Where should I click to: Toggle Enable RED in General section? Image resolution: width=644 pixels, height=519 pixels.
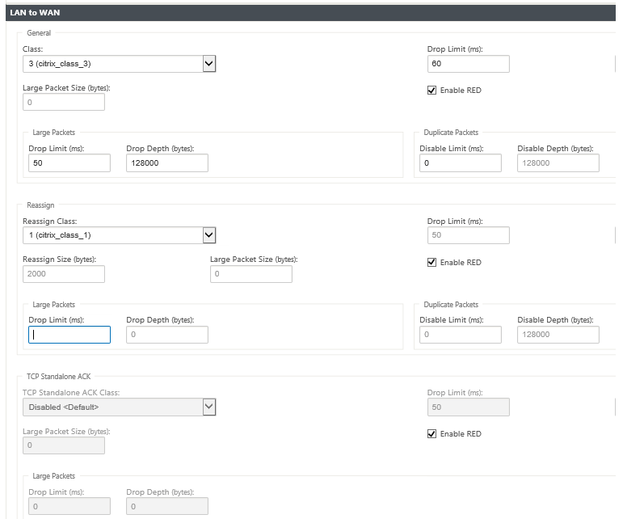pyautogui.click(x=431, y=90)
